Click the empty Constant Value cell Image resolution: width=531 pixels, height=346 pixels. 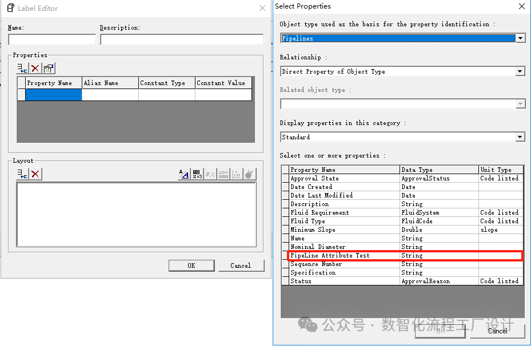tap(223, 95)
